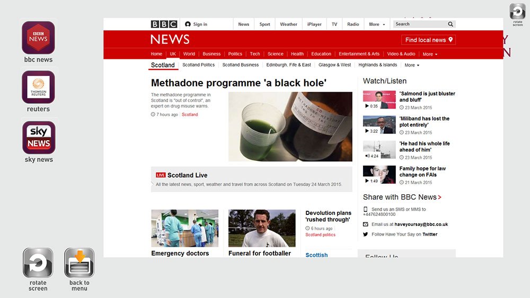Select the Politics section tab
The image size is (530, 298).
[x=235, y=54]
